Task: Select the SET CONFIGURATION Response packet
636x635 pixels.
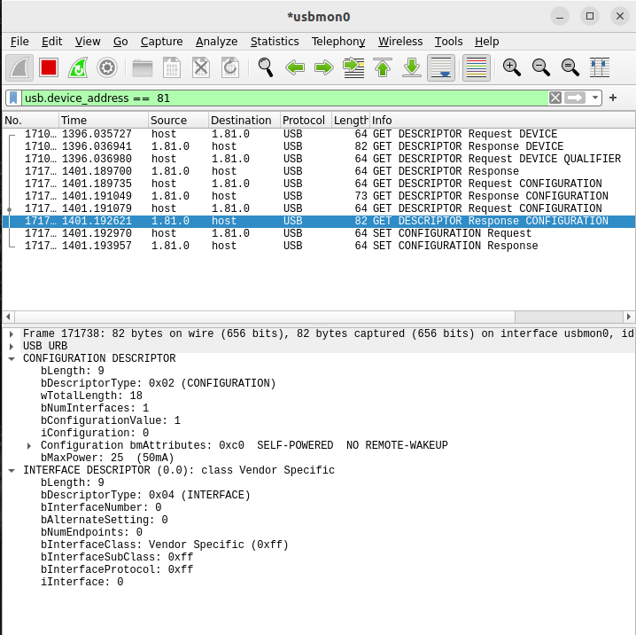Action: point(318,246)
